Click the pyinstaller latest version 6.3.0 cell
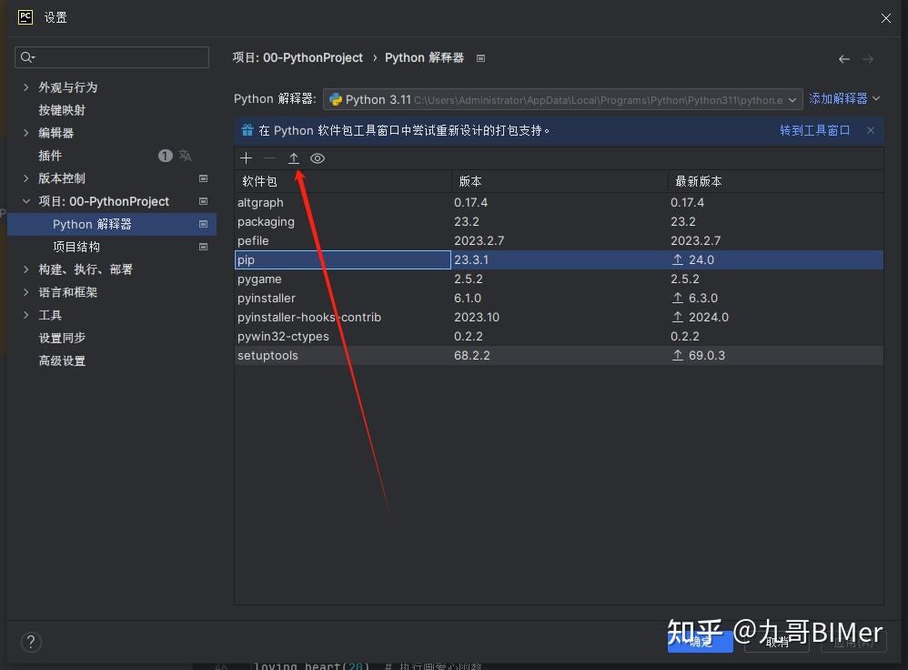908x670 pixels. tap(776, 298)
